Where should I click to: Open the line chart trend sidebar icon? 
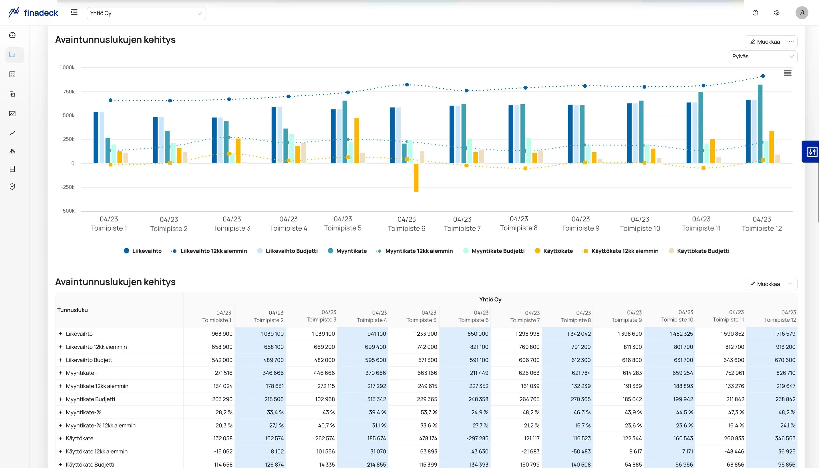coord(12,133)
